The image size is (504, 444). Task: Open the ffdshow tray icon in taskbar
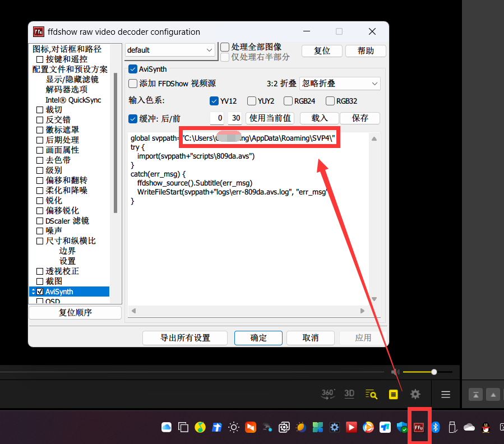click(418, 427)
